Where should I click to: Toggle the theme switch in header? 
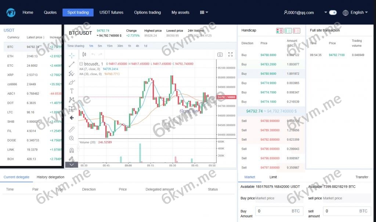pyautogui.click(x=333, y=12)
